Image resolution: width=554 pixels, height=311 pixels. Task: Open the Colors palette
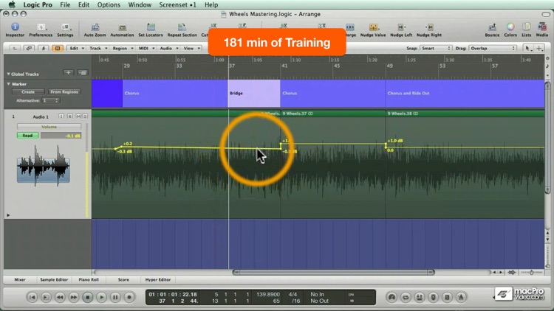click(510, 29)
